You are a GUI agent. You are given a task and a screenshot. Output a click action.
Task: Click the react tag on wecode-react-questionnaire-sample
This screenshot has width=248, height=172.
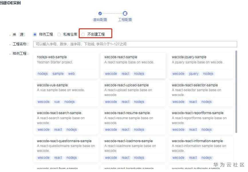click(58, 158)
